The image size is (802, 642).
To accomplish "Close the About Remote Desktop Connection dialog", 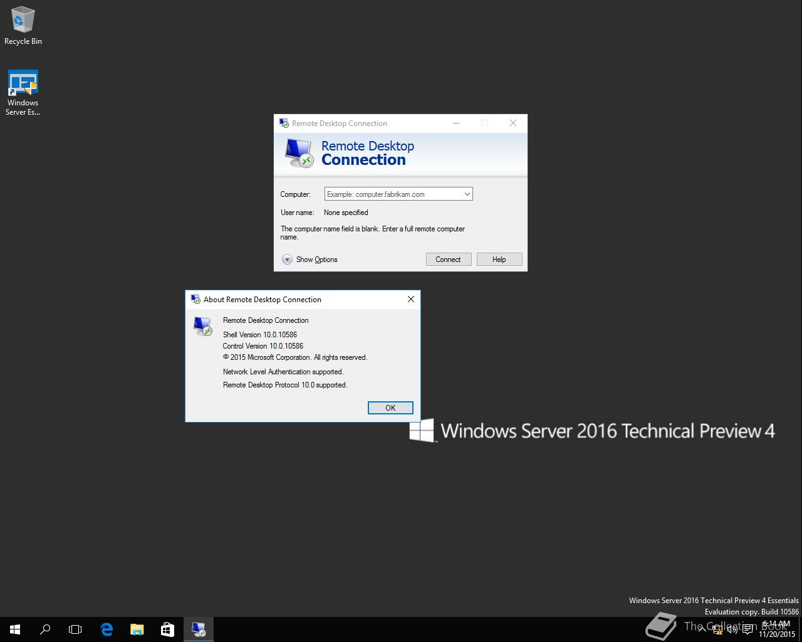I will tap(411, 299).
